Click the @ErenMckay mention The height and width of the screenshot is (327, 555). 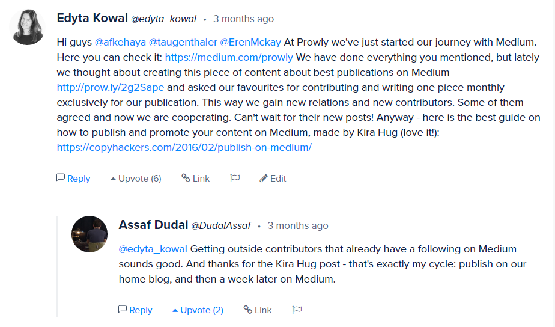[x=250, y=42]
